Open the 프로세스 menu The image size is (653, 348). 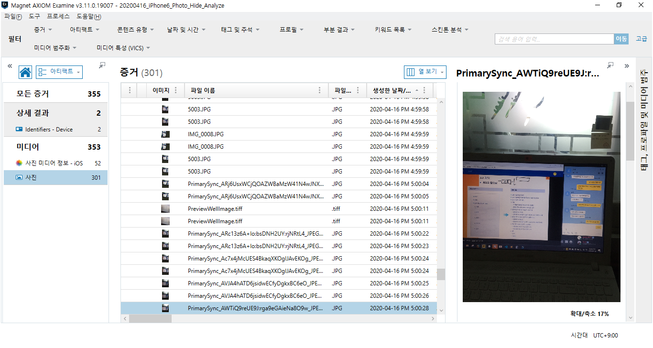tap(58, 16)
